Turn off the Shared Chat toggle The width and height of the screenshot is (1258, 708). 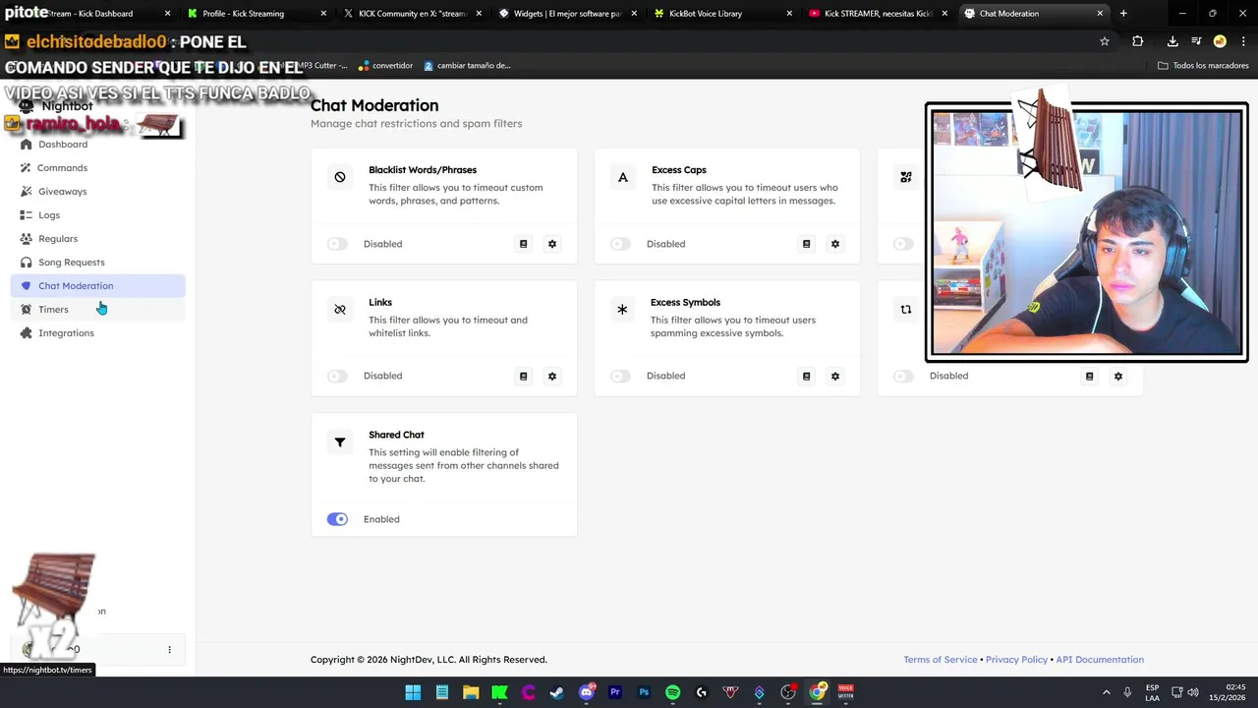(x=337, y=519)
